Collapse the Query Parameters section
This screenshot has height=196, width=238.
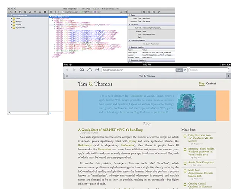click(130, 40)
